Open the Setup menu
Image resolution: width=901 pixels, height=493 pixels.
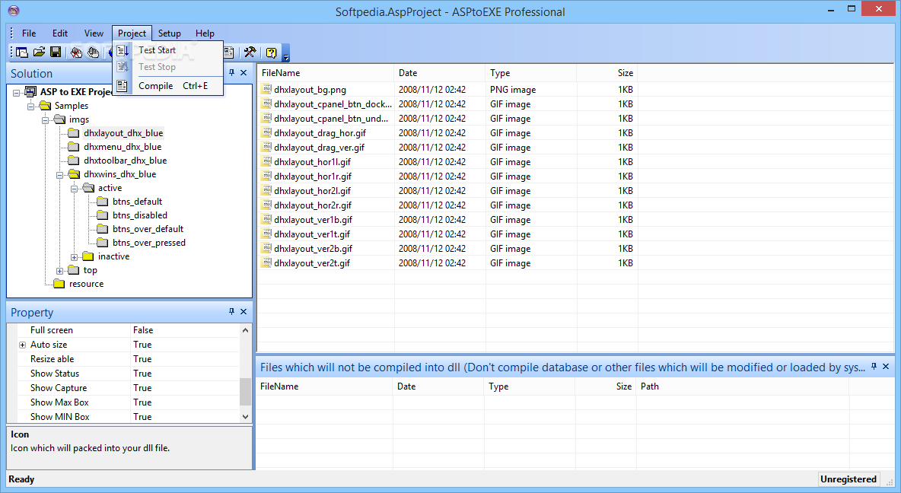click(170, 33)
